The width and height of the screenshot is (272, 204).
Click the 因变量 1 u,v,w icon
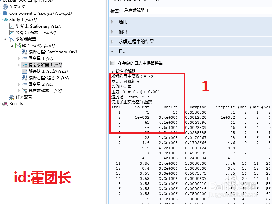[x=24, y=58]
